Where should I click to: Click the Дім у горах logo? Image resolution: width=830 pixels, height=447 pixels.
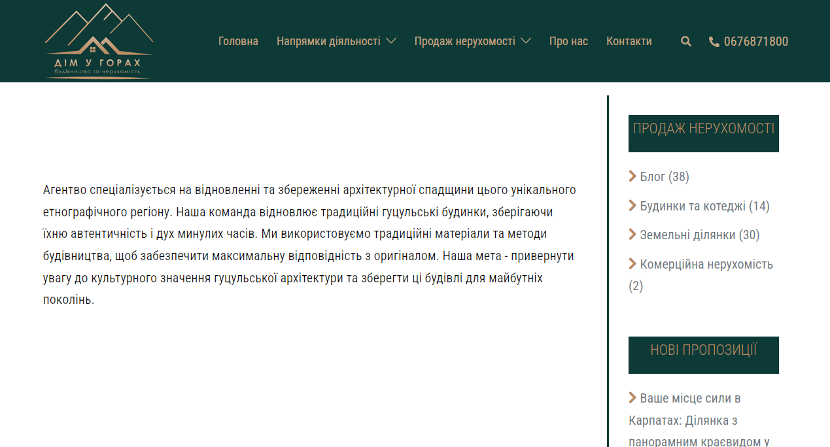pos(99,41)
